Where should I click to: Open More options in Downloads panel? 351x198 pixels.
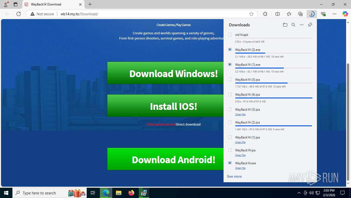click(x=302, y=25)
